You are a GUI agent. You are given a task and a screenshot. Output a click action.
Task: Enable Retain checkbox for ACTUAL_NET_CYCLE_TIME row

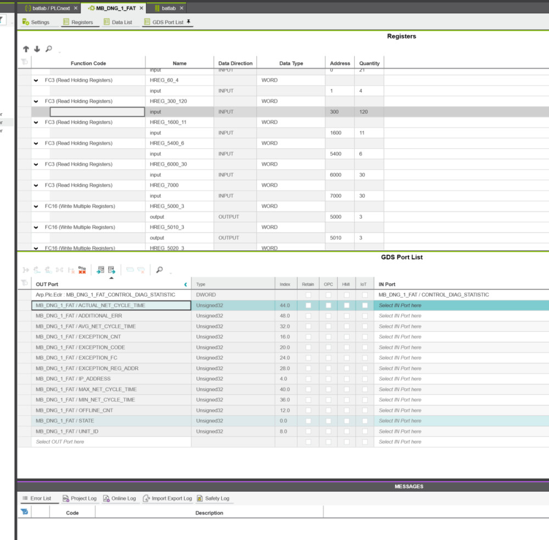pyautogui.click(x=308, y=305)
